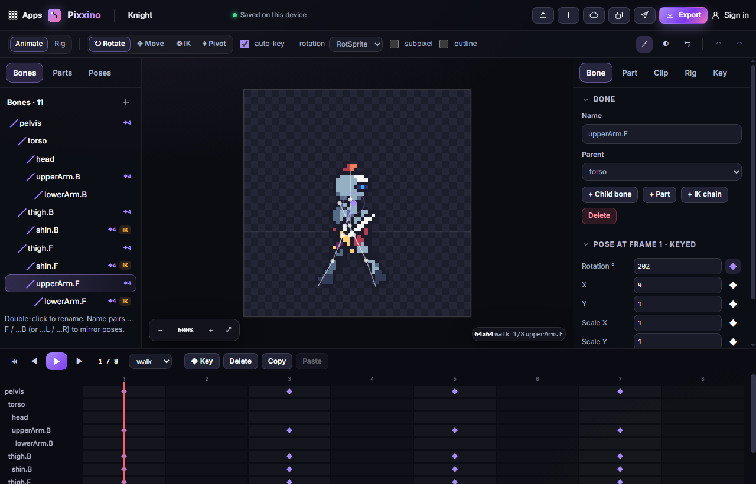
Task: Jump to the first frame
Action: tap(15, 361)
